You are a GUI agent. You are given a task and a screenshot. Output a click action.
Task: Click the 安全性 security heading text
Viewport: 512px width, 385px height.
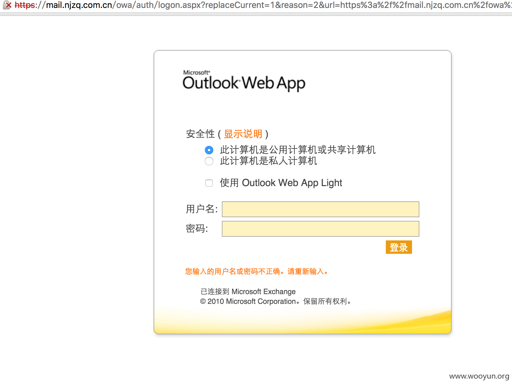pos(200,134)
